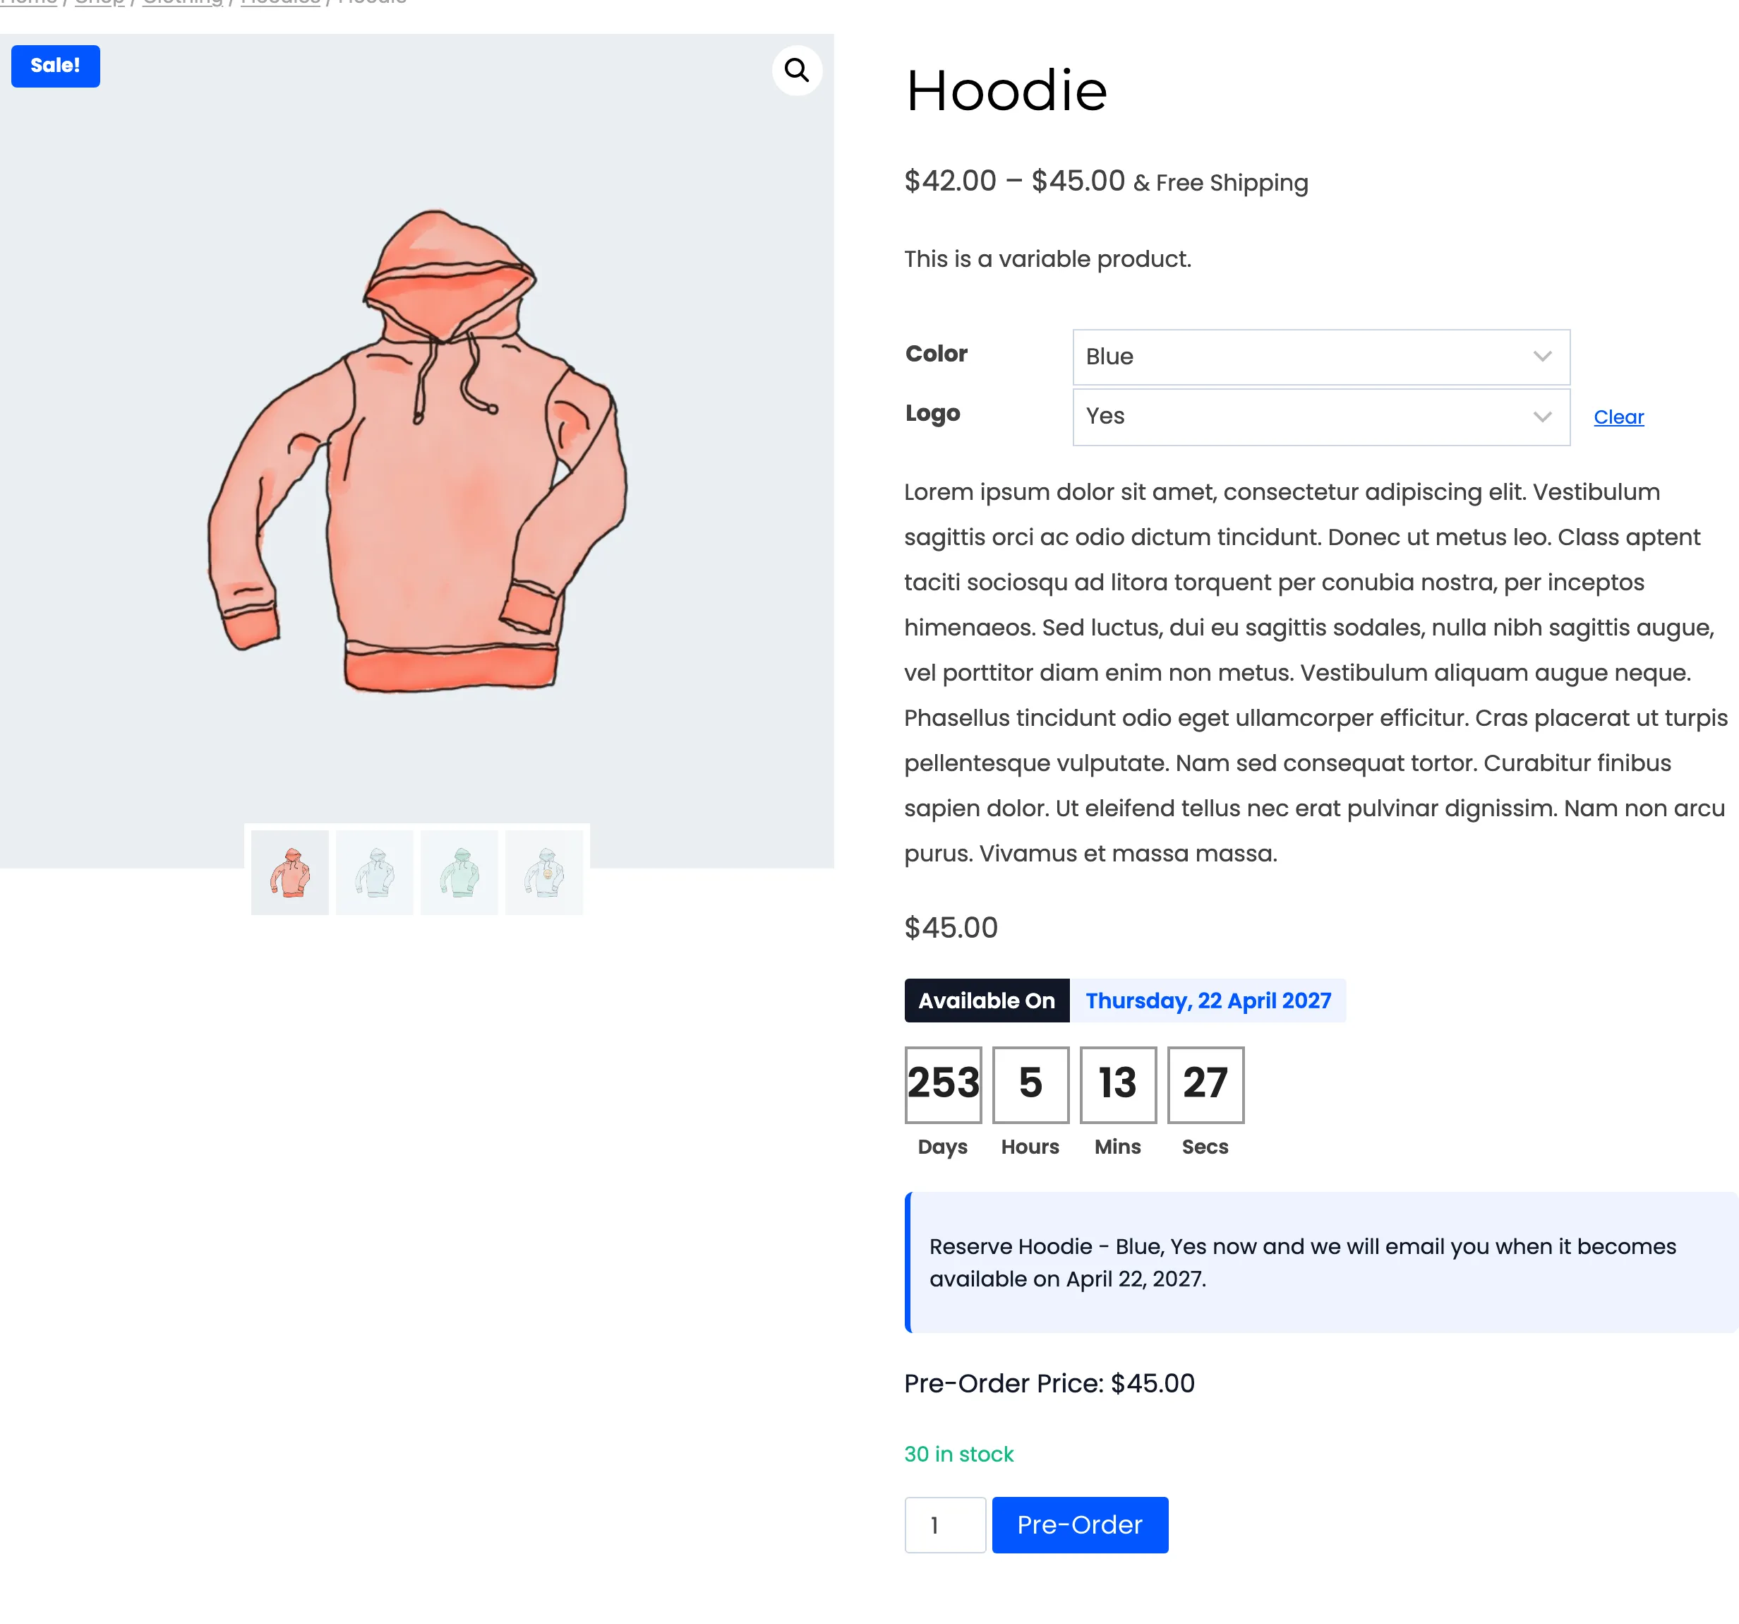Select the grey hoodie thumbnail
The image size is (1739, 1624).
[x=374, y=873]
